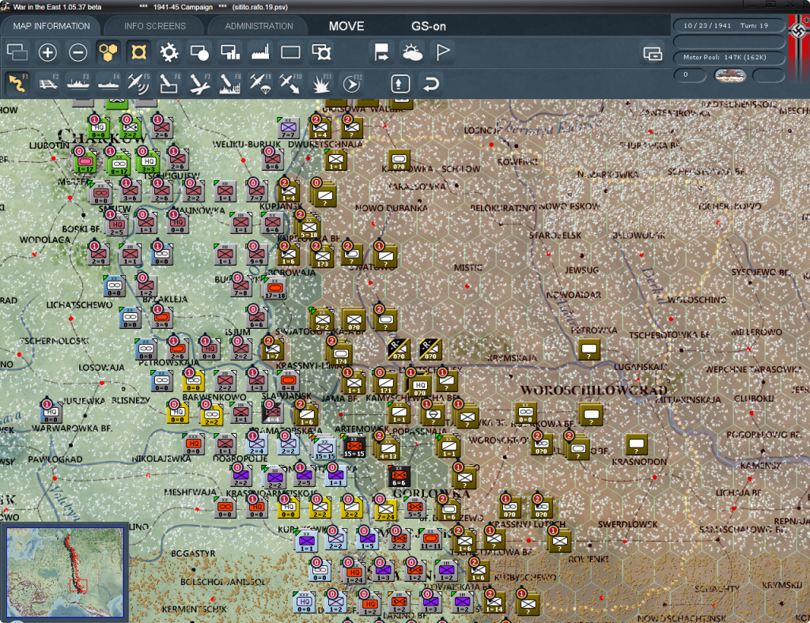Viewport: 810px width, 623px height.
Task: Select the Soviet 5=18 stack near Kupjansk
Action: tap(309, 227)
